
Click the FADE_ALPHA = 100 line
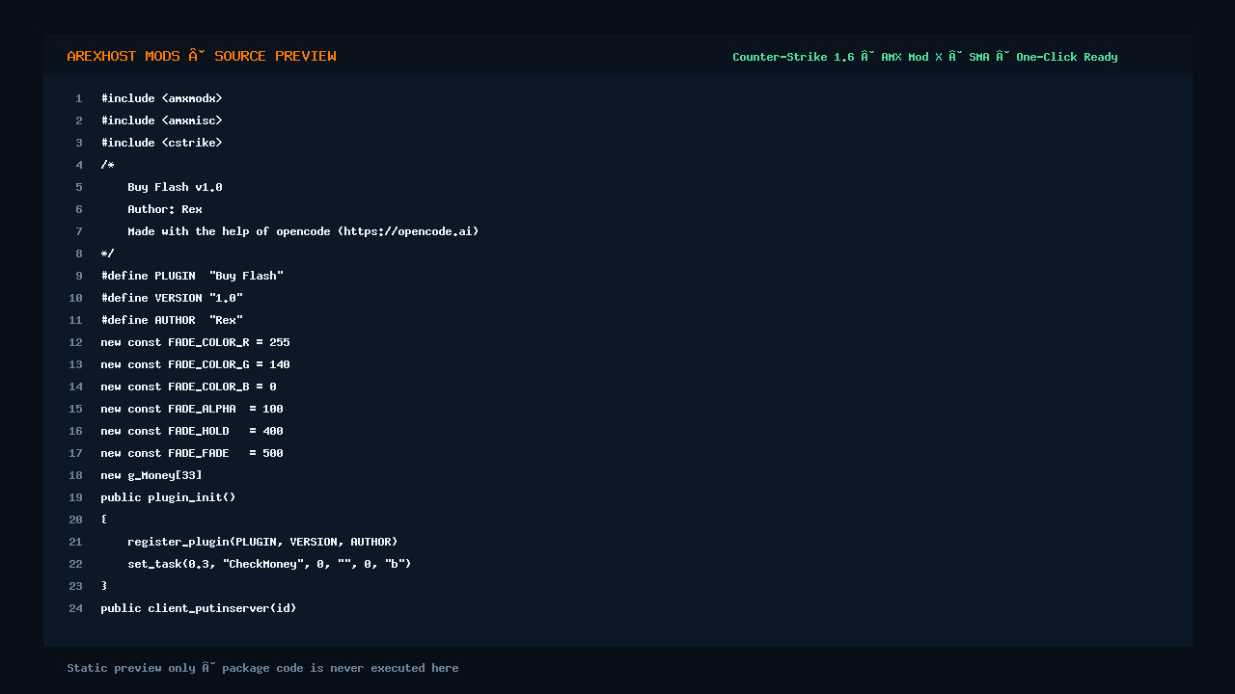192,409
